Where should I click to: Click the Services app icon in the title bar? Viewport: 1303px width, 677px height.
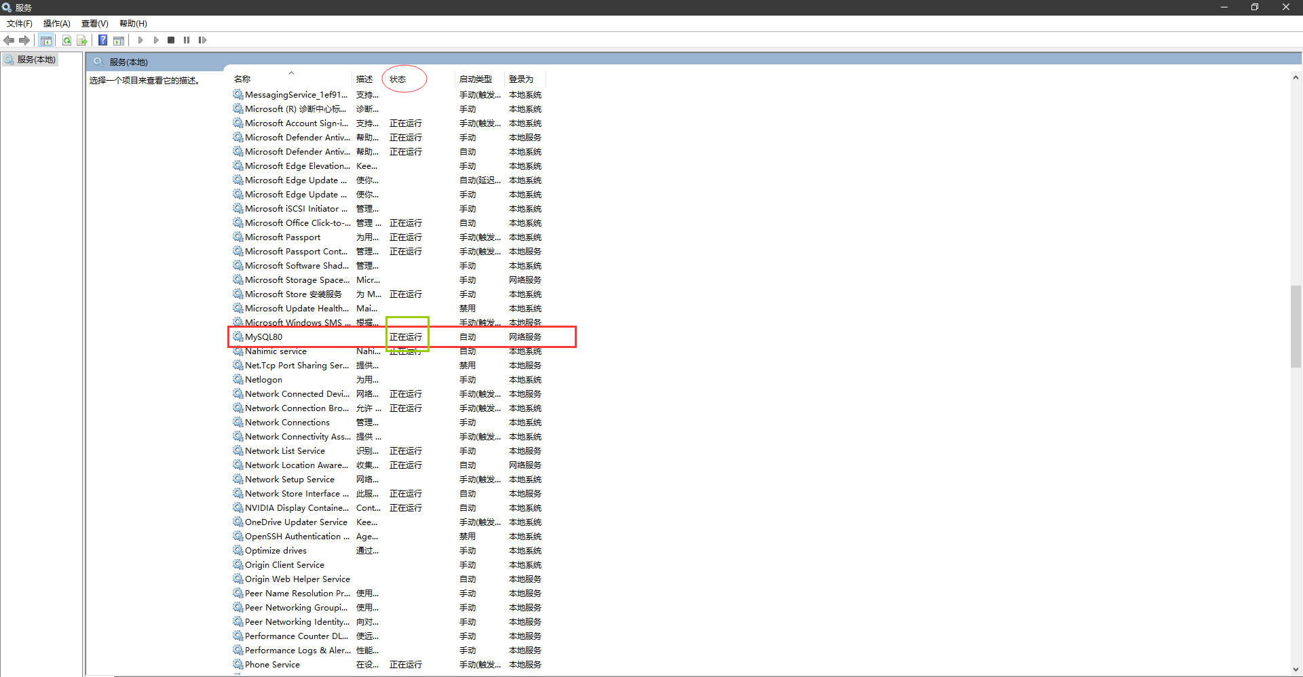click(x=7, y=7)
